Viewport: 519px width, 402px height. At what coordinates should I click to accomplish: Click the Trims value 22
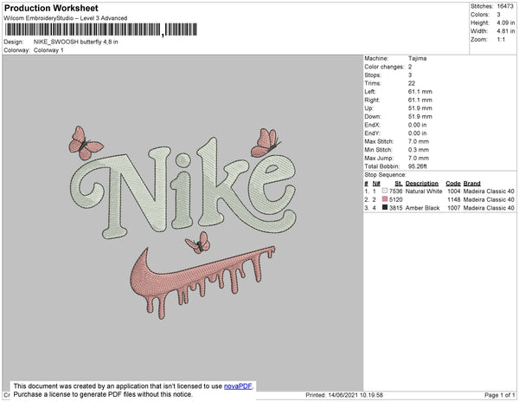tap(412, 83)
